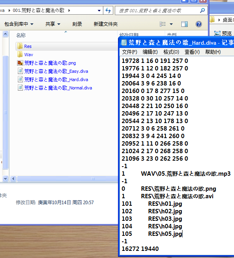The image size is (234, 258).
Task: Open Notepad 编辑(E) menu
Action: point(150,52)
